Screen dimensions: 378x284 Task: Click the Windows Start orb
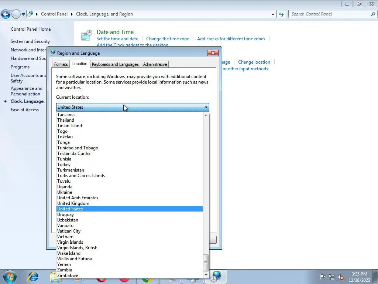coord(10,277)
